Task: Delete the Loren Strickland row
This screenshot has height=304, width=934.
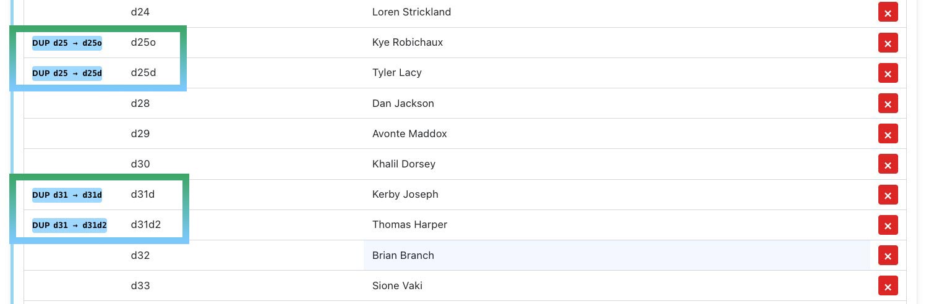Action: click(x=888, y=12)
